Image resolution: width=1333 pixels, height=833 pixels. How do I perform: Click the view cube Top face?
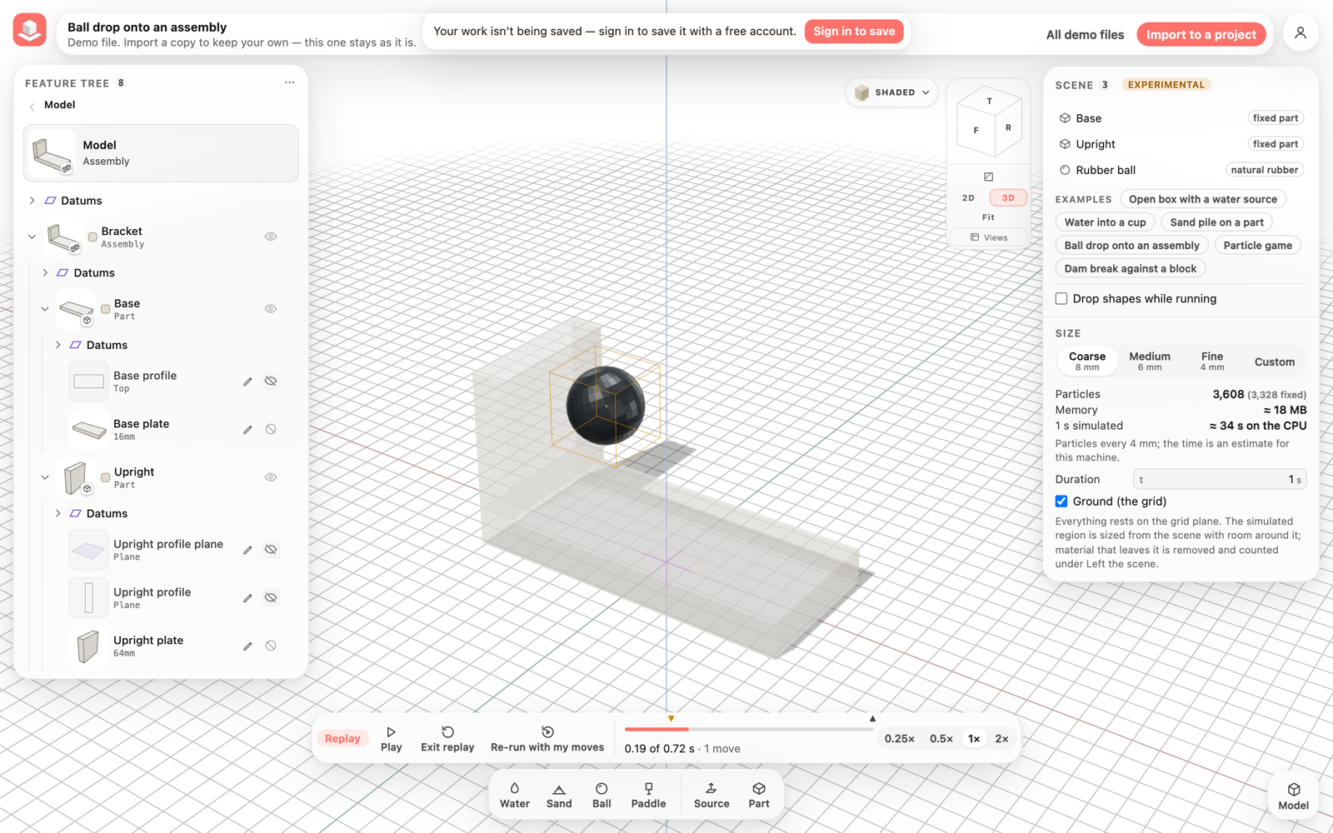point(990,102)
